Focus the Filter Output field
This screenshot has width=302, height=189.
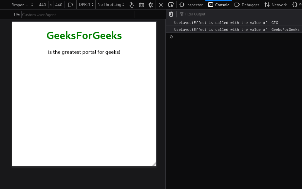pos(240,14)
